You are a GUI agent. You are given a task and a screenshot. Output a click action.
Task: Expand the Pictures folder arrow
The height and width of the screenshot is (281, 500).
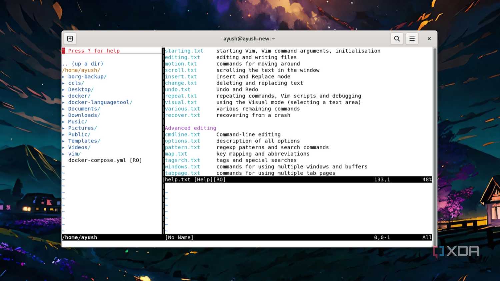pyautogui.click(x=63, y=128)
